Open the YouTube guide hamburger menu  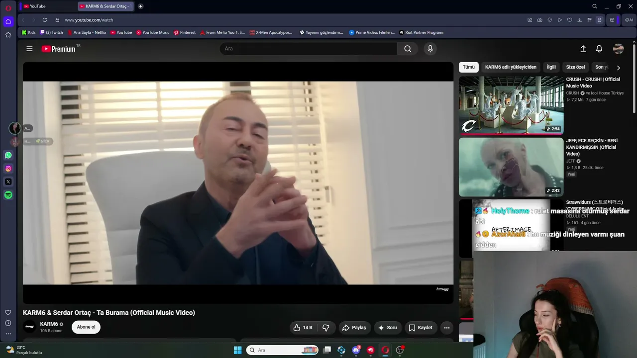[29, 49]
